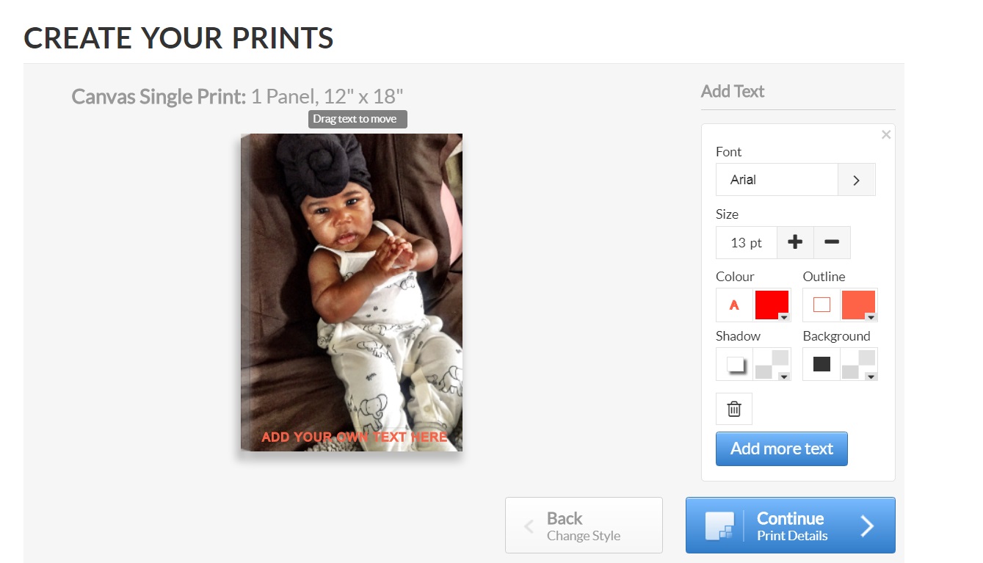
Task: Click the plus icon to increase font size
Action: [x=795, y=242]
